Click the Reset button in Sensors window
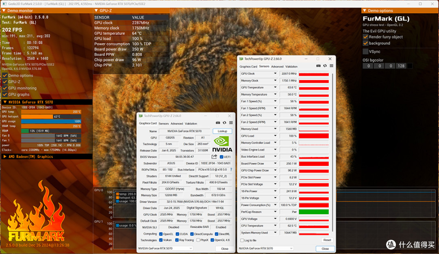439x254 pixels. (327, 240)
